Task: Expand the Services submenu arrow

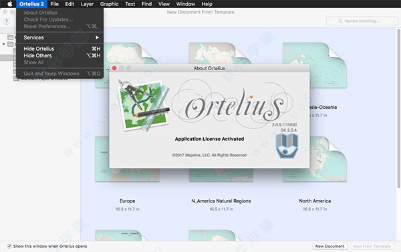Action: 97,37
